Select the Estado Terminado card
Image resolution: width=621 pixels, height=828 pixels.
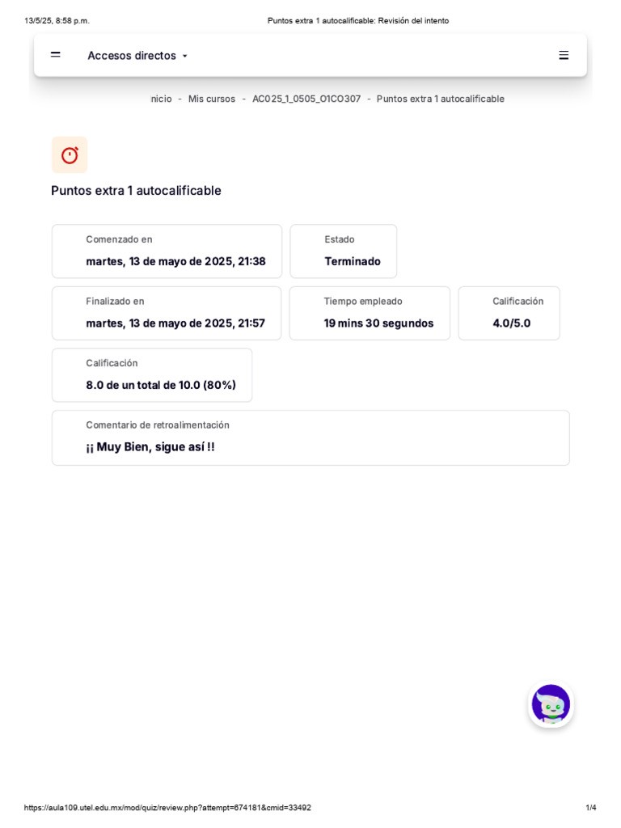[x=344, y=251]
